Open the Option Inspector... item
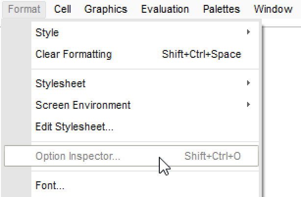301x197 pixels. pyautogui.click(x=78, y=157)
